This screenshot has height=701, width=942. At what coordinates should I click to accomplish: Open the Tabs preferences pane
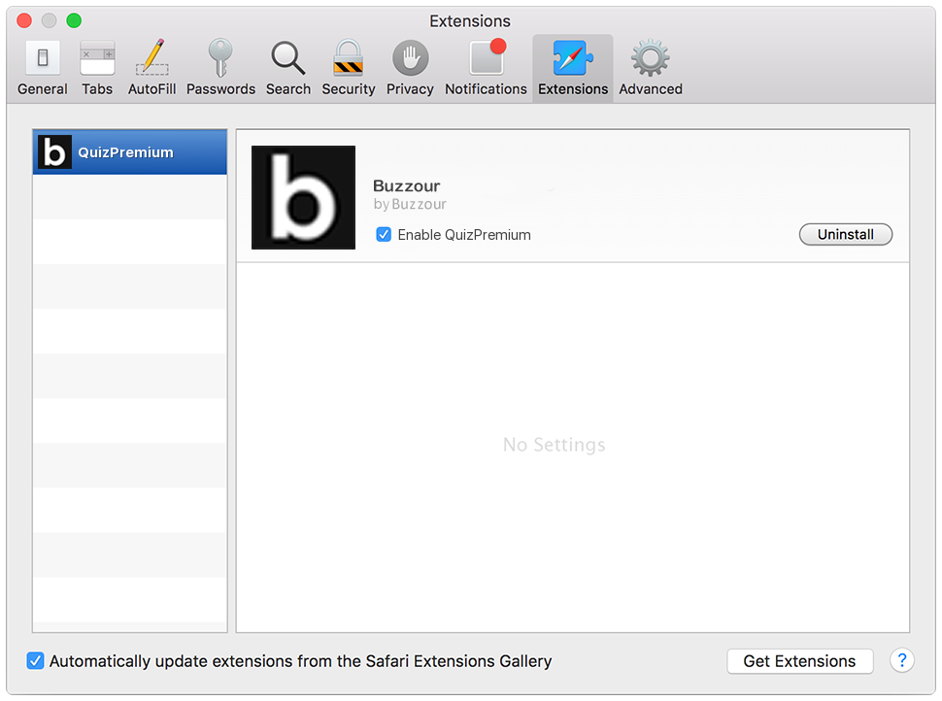pos(97,68)
